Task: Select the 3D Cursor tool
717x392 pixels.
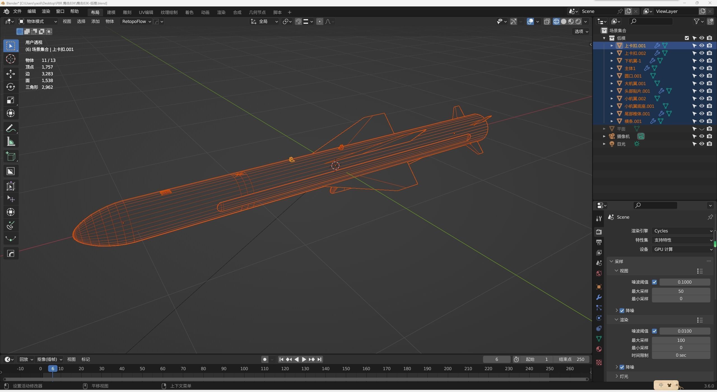Action: click(x=11, y=59)
